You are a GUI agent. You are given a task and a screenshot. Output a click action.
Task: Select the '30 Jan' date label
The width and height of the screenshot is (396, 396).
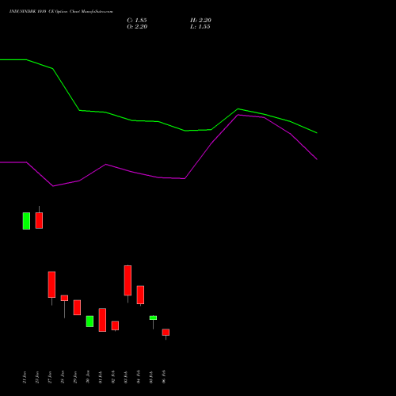pos(88,377)
